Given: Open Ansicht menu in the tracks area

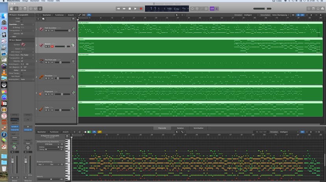Looking at the screenshot, I should [72, 15].
